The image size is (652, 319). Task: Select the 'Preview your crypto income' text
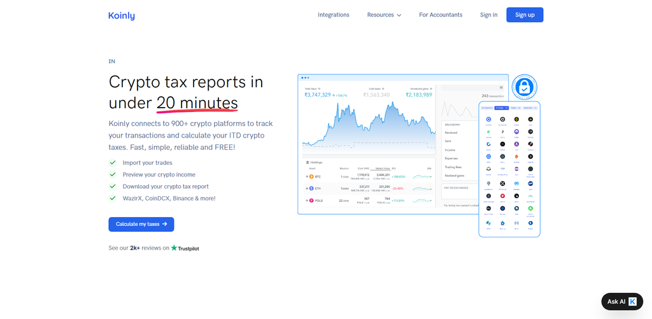[x=159, y=174]
